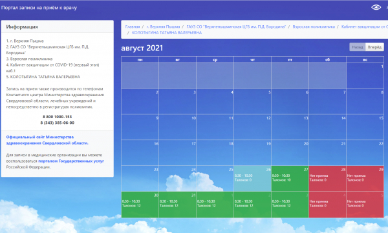Select green August 27 appointment slot

[x=290, y=178]
